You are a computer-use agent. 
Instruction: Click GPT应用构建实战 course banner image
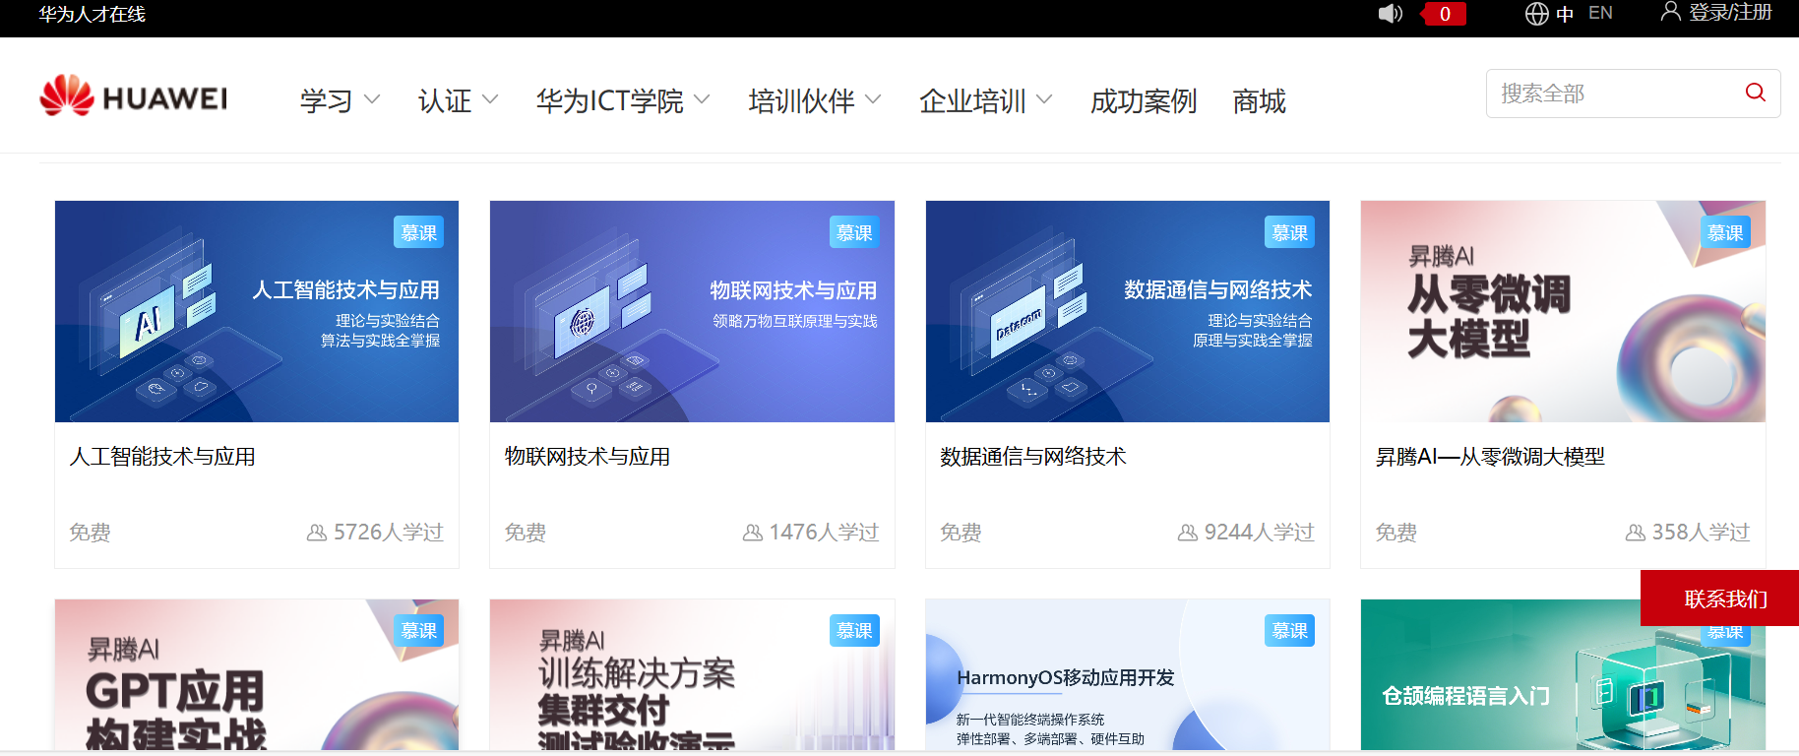click(x=257, y=675)
